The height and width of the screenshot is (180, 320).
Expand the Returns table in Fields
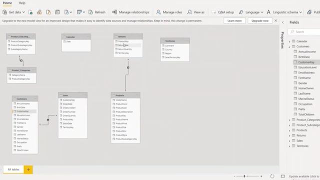289,135
